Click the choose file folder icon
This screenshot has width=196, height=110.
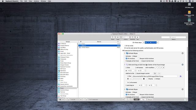click(180, 76)
